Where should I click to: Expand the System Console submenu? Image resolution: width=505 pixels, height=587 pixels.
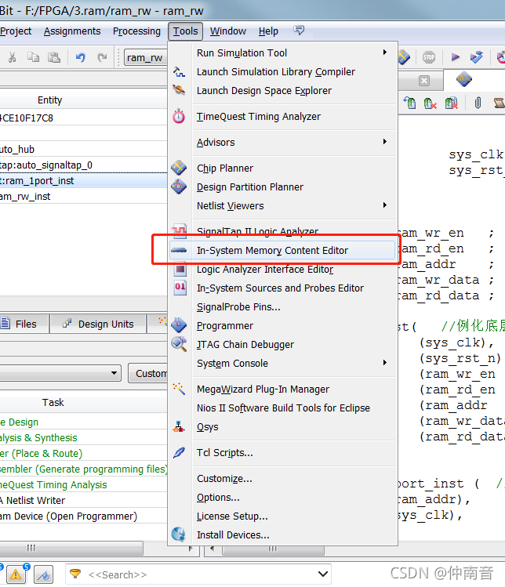click(384, 363)
